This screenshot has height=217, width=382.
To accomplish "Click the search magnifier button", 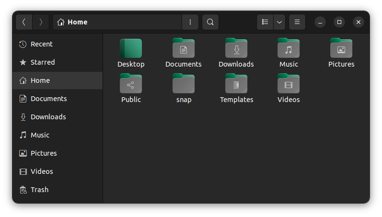I will coord(210,22).
